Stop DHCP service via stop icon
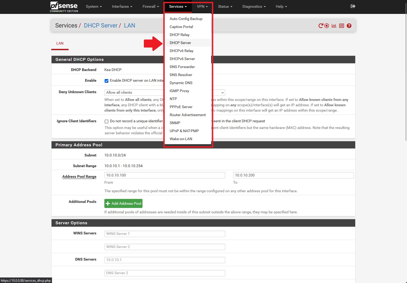The height and width of the screenshot is (283, 407). pyautogui.click(x=327, y=26)
